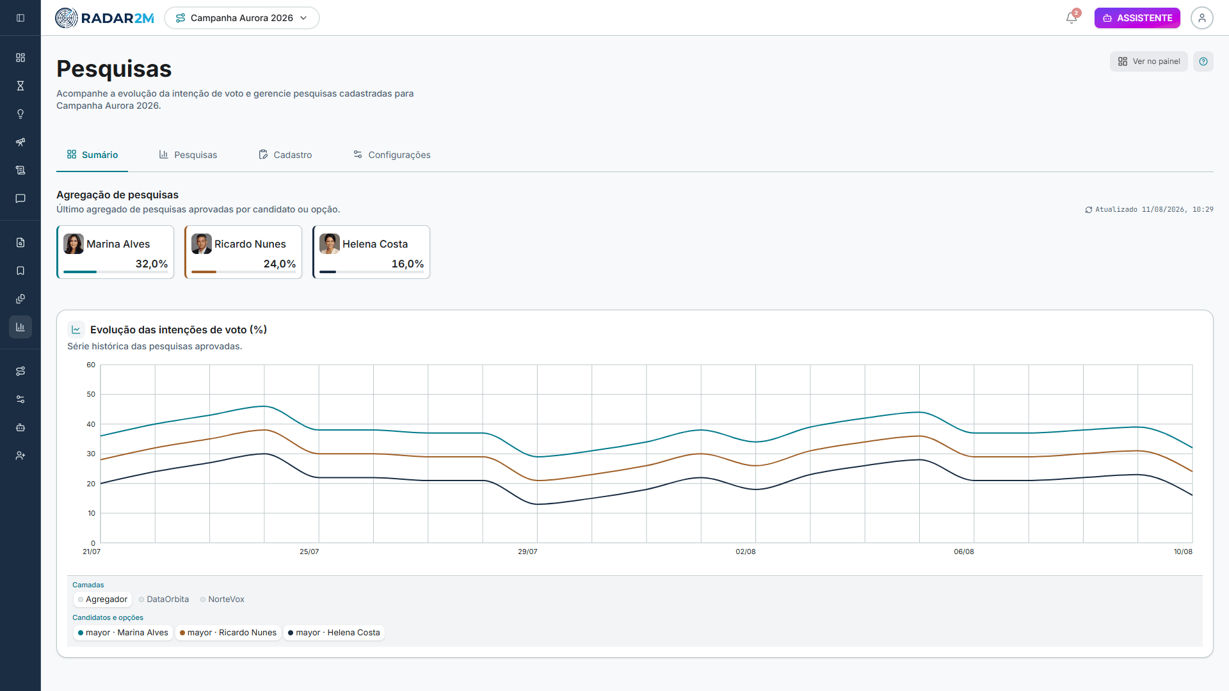Open the chat bubble icon in sidebar

(x=20, y=198)
